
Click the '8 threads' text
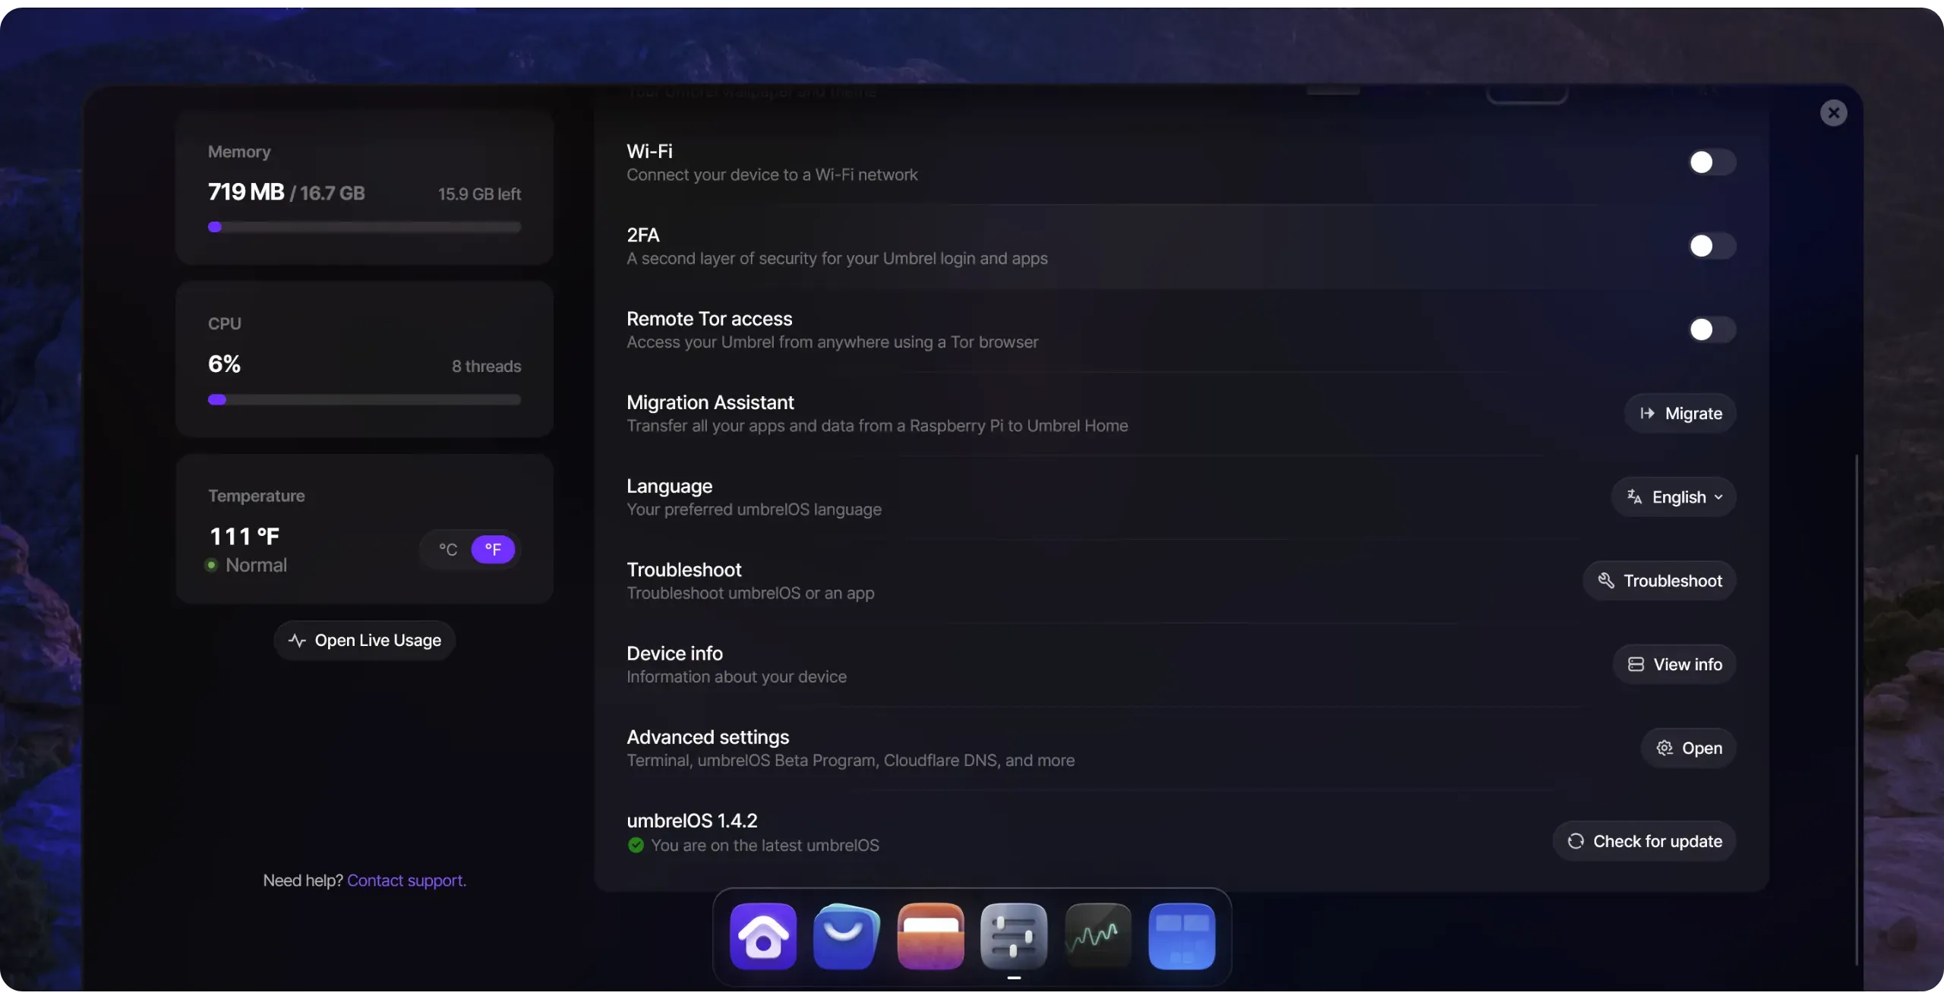(x=486, y=367)
